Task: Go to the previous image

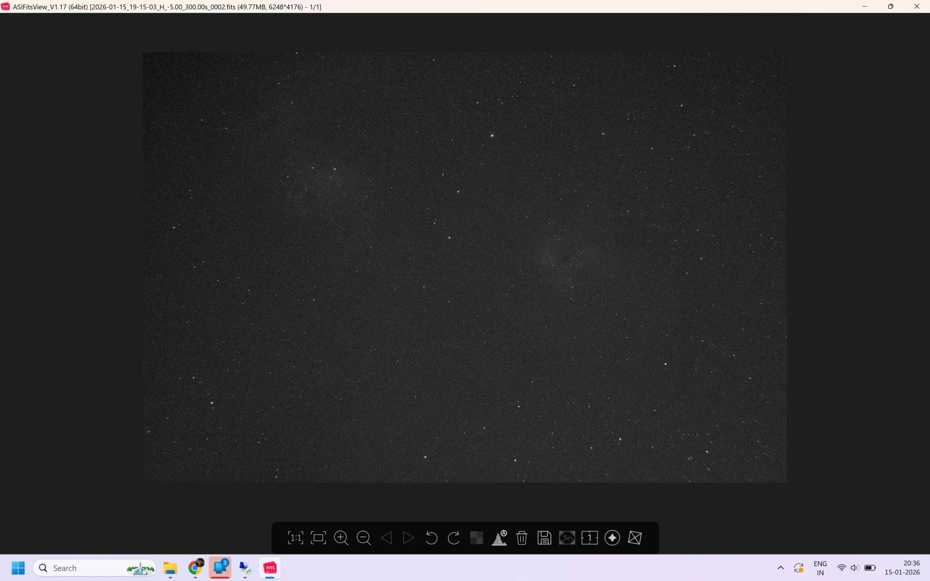Action: 387,538
